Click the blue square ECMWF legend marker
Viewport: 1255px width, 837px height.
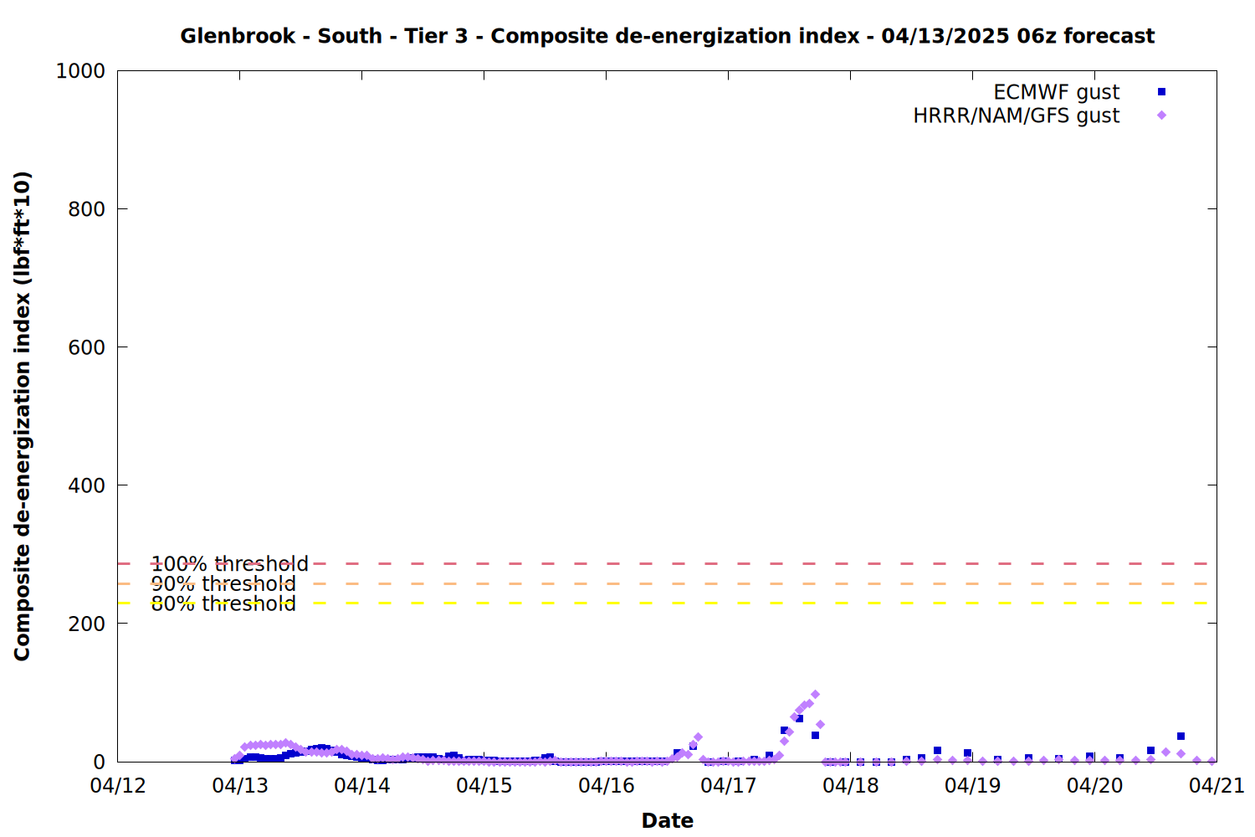pyautogui.click(x=1161, y=92)
